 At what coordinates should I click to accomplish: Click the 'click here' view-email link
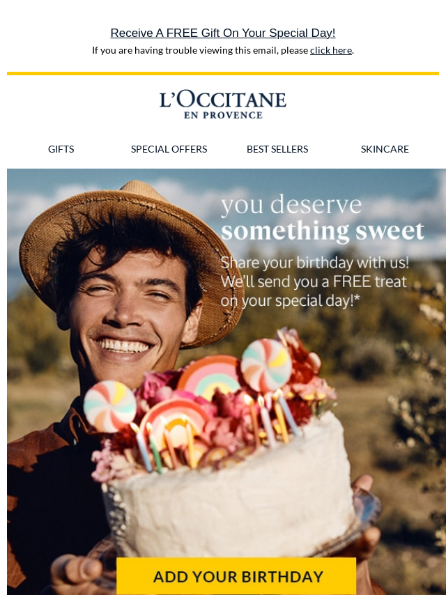click(x=330, y=50)
